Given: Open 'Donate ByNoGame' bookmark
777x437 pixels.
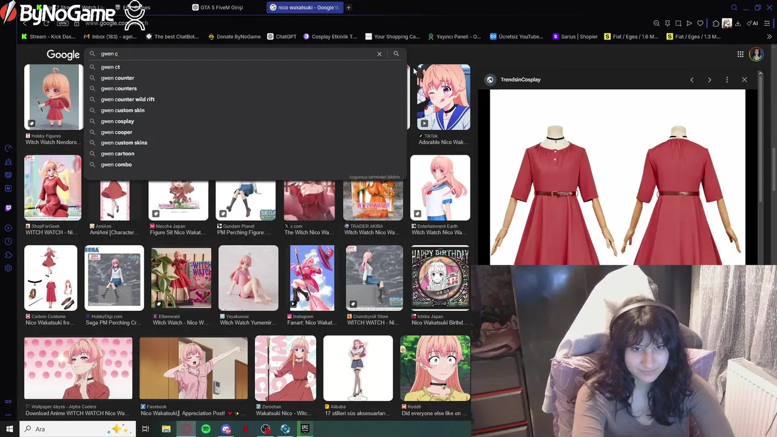Looking at the screenshot, I should coord(234,36).
